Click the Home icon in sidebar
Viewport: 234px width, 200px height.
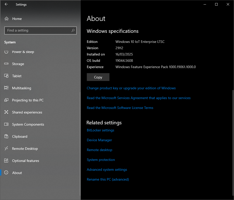pyautogui.click(x=7, y=19)
